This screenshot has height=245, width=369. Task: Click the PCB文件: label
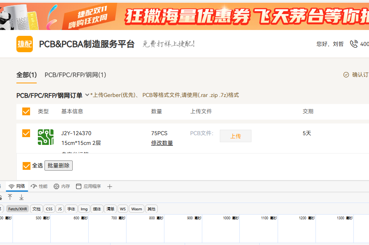tap(201, 133)
